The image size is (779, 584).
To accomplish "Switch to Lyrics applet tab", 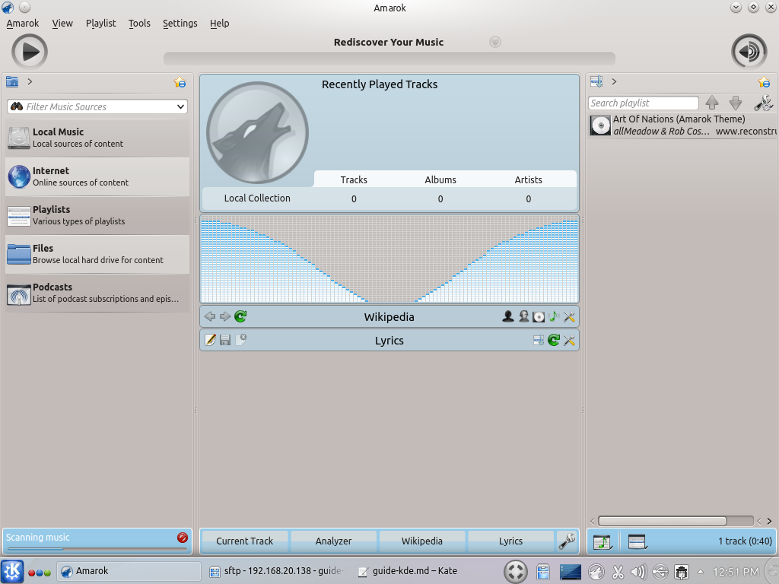I will tap(510, 541).
